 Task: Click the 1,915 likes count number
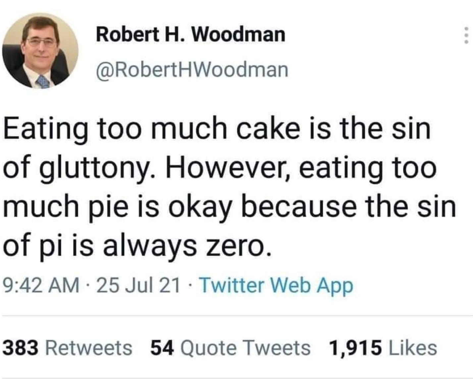coord(355,348)
